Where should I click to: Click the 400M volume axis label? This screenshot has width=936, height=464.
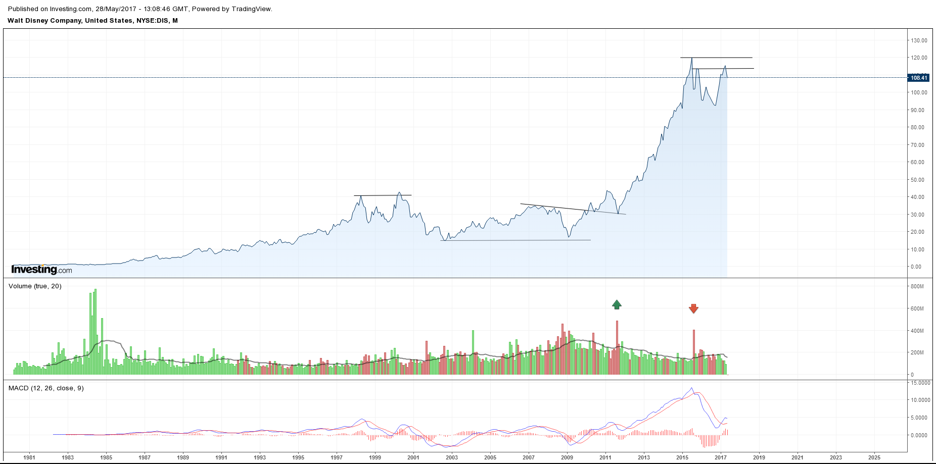pyautogui.click(x=917, y=331)
